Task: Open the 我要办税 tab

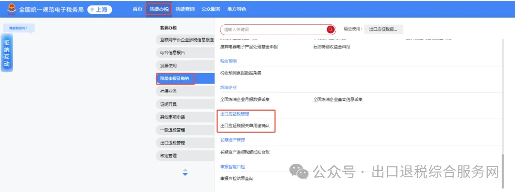Action: (159, 9)
